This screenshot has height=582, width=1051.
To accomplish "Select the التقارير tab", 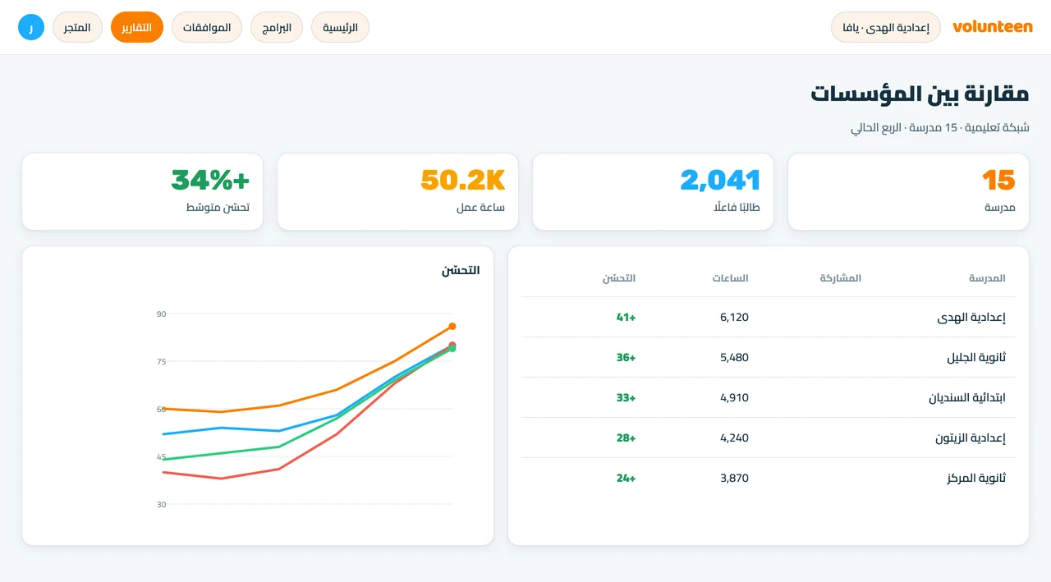I will click(x=137, y=27).
